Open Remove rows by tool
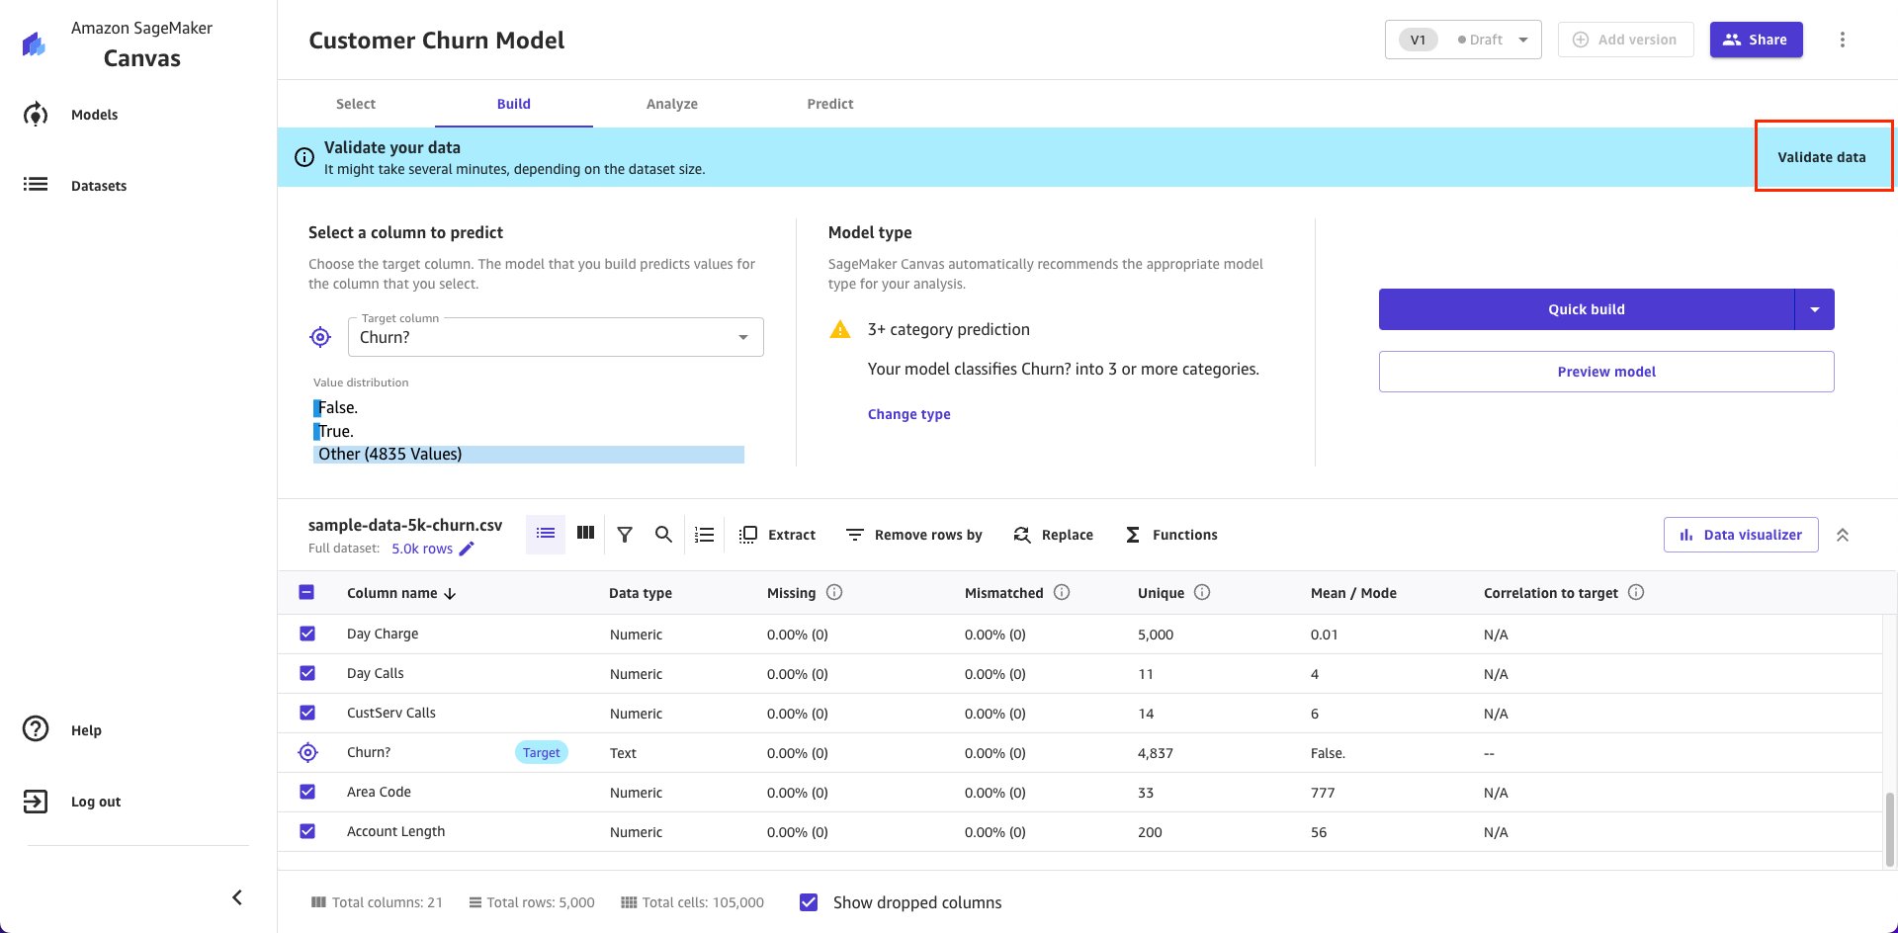Image resolution: width=1898 pixels, height=933 pixels. [914, 535]
